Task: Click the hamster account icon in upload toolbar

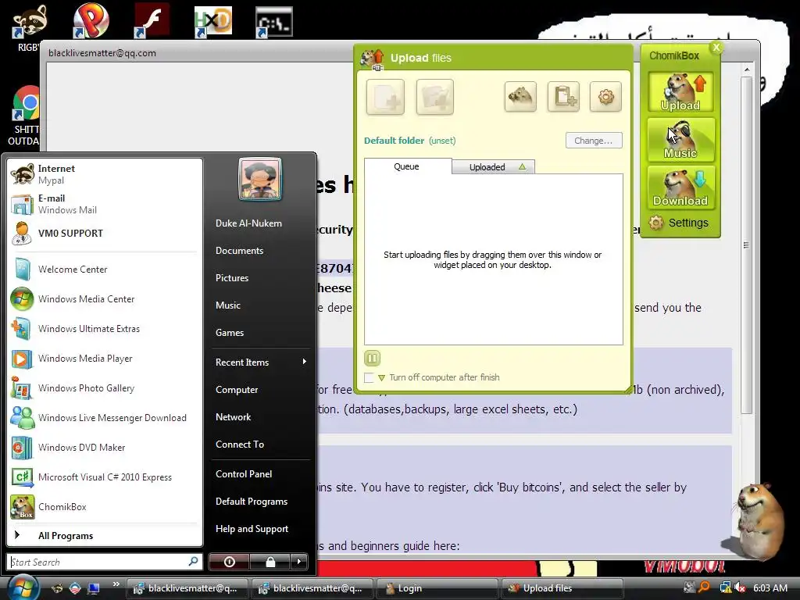Action: (x=520, y=96)
